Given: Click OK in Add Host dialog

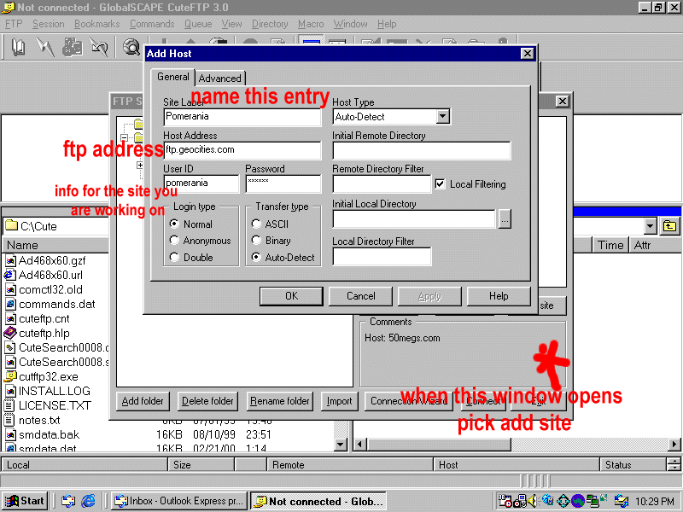Looking at the screenshot, I should click(x=291, y=296).
